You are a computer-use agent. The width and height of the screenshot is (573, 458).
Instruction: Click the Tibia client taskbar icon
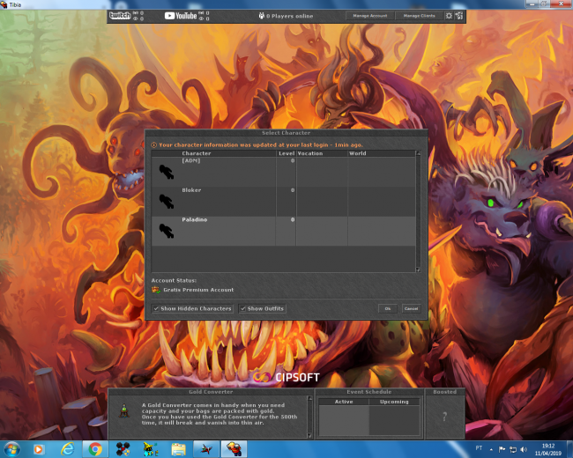(x=234, y=449)
